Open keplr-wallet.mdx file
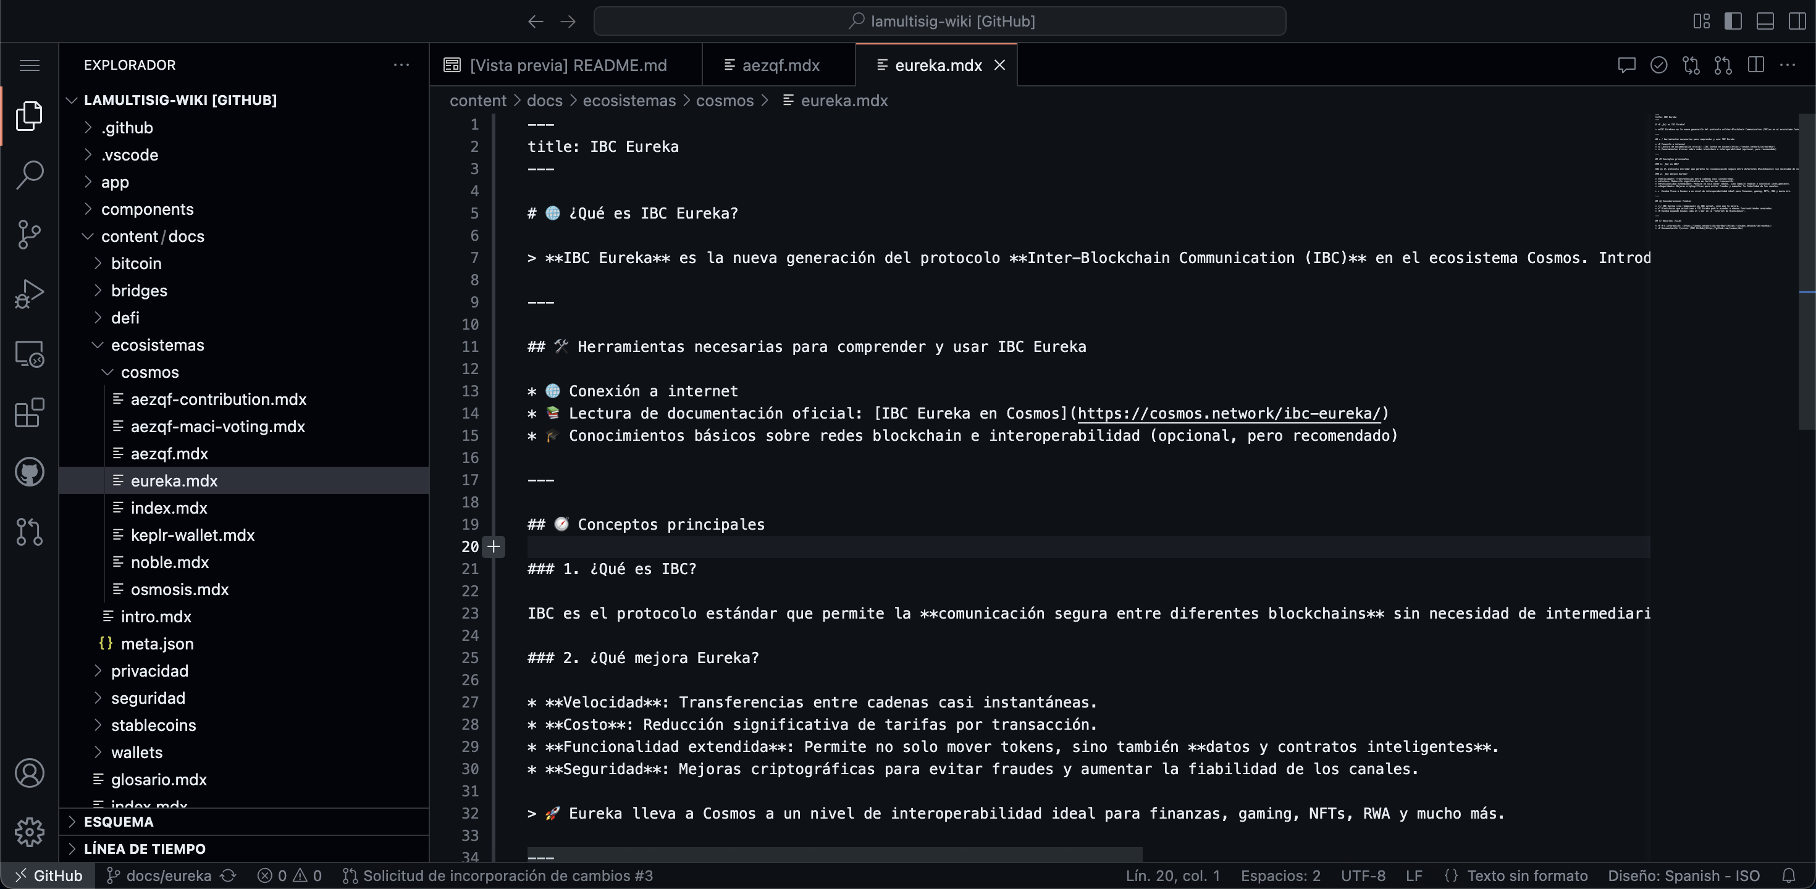The image size is (1816, 889). [x=244, y=535]
